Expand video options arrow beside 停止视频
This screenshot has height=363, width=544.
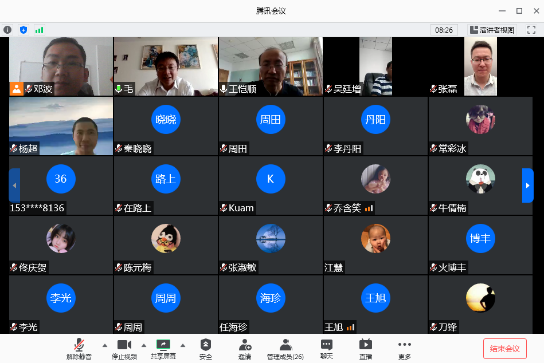tap(144, 345)
